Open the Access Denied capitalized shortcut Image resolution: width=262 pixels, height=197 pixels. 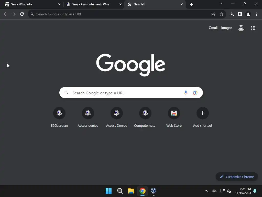[117, 117]
